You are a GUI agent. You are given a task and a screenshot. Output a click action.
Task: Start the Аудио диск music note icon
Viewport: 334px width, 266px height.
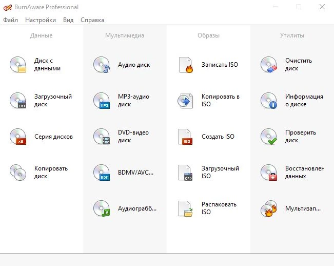pos(102,65)
